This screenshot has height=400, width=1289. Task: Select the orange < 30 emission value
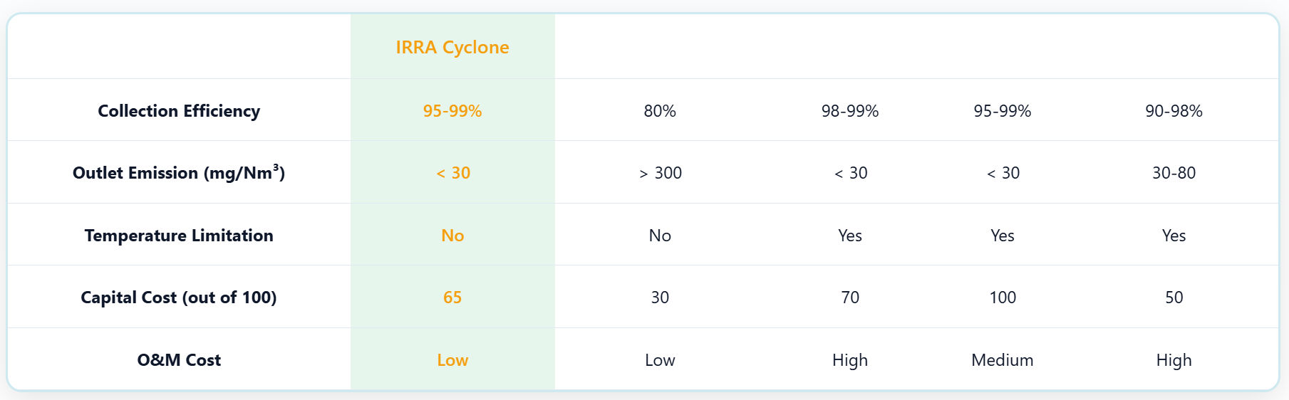click(452, 173)
